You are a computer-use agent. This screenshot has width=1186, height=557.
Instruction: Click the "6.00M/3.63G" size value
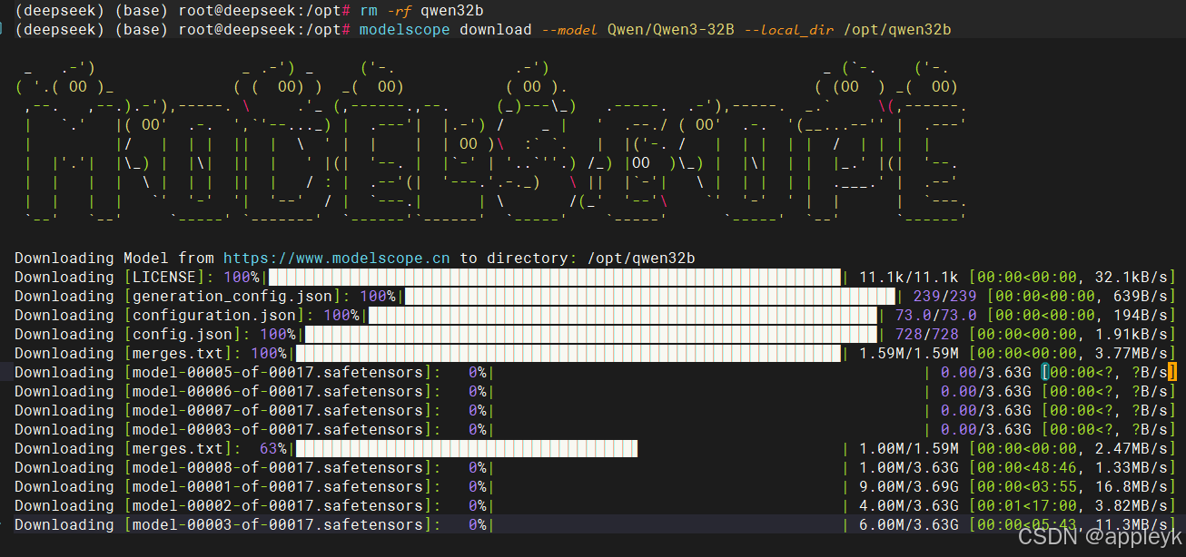coord(909,525)
